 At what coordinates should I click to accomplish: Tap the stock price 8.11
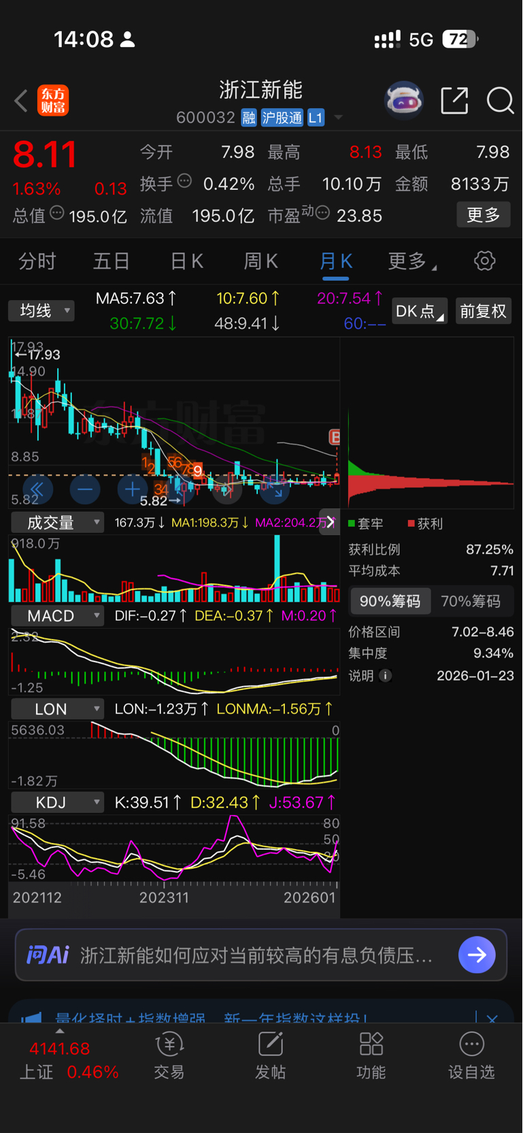pos(45,154)
